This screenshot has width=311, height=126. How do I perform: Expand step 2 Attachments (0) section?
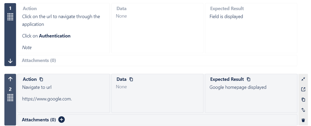click(x=39, y=120)
